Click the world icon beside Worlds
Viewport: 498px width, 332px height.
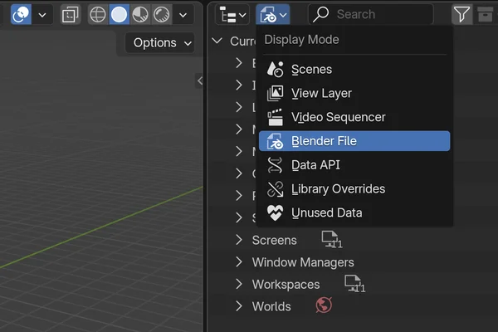(x=324, y=306)
